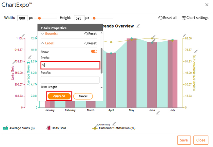Click the Units Sold legend icon
The image size is (213, 147).
48,128
